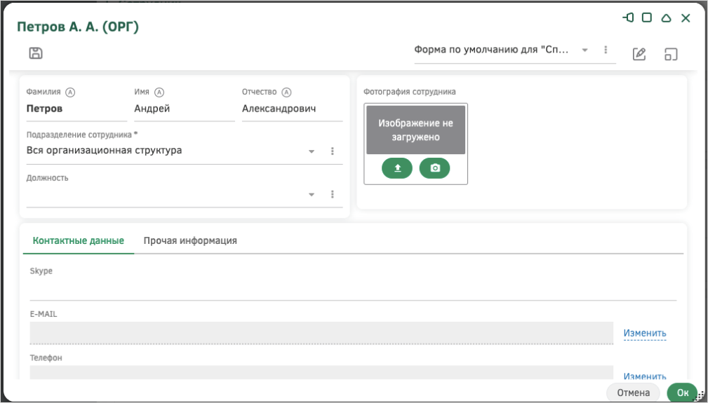
Task: Click the A icon beside Фамилия
Action: click(70, 93)
